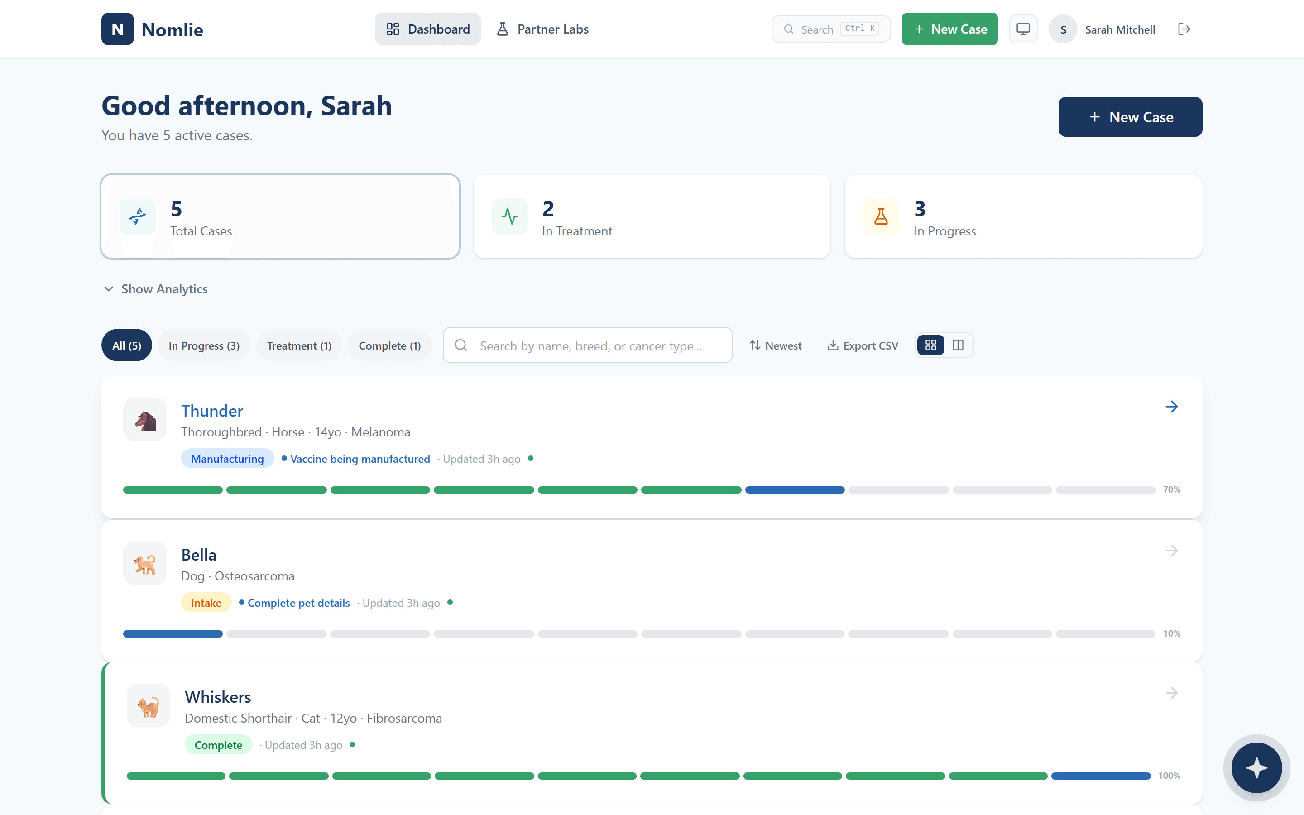Click the case search input field
The image size is (1304, 815).
587,345
